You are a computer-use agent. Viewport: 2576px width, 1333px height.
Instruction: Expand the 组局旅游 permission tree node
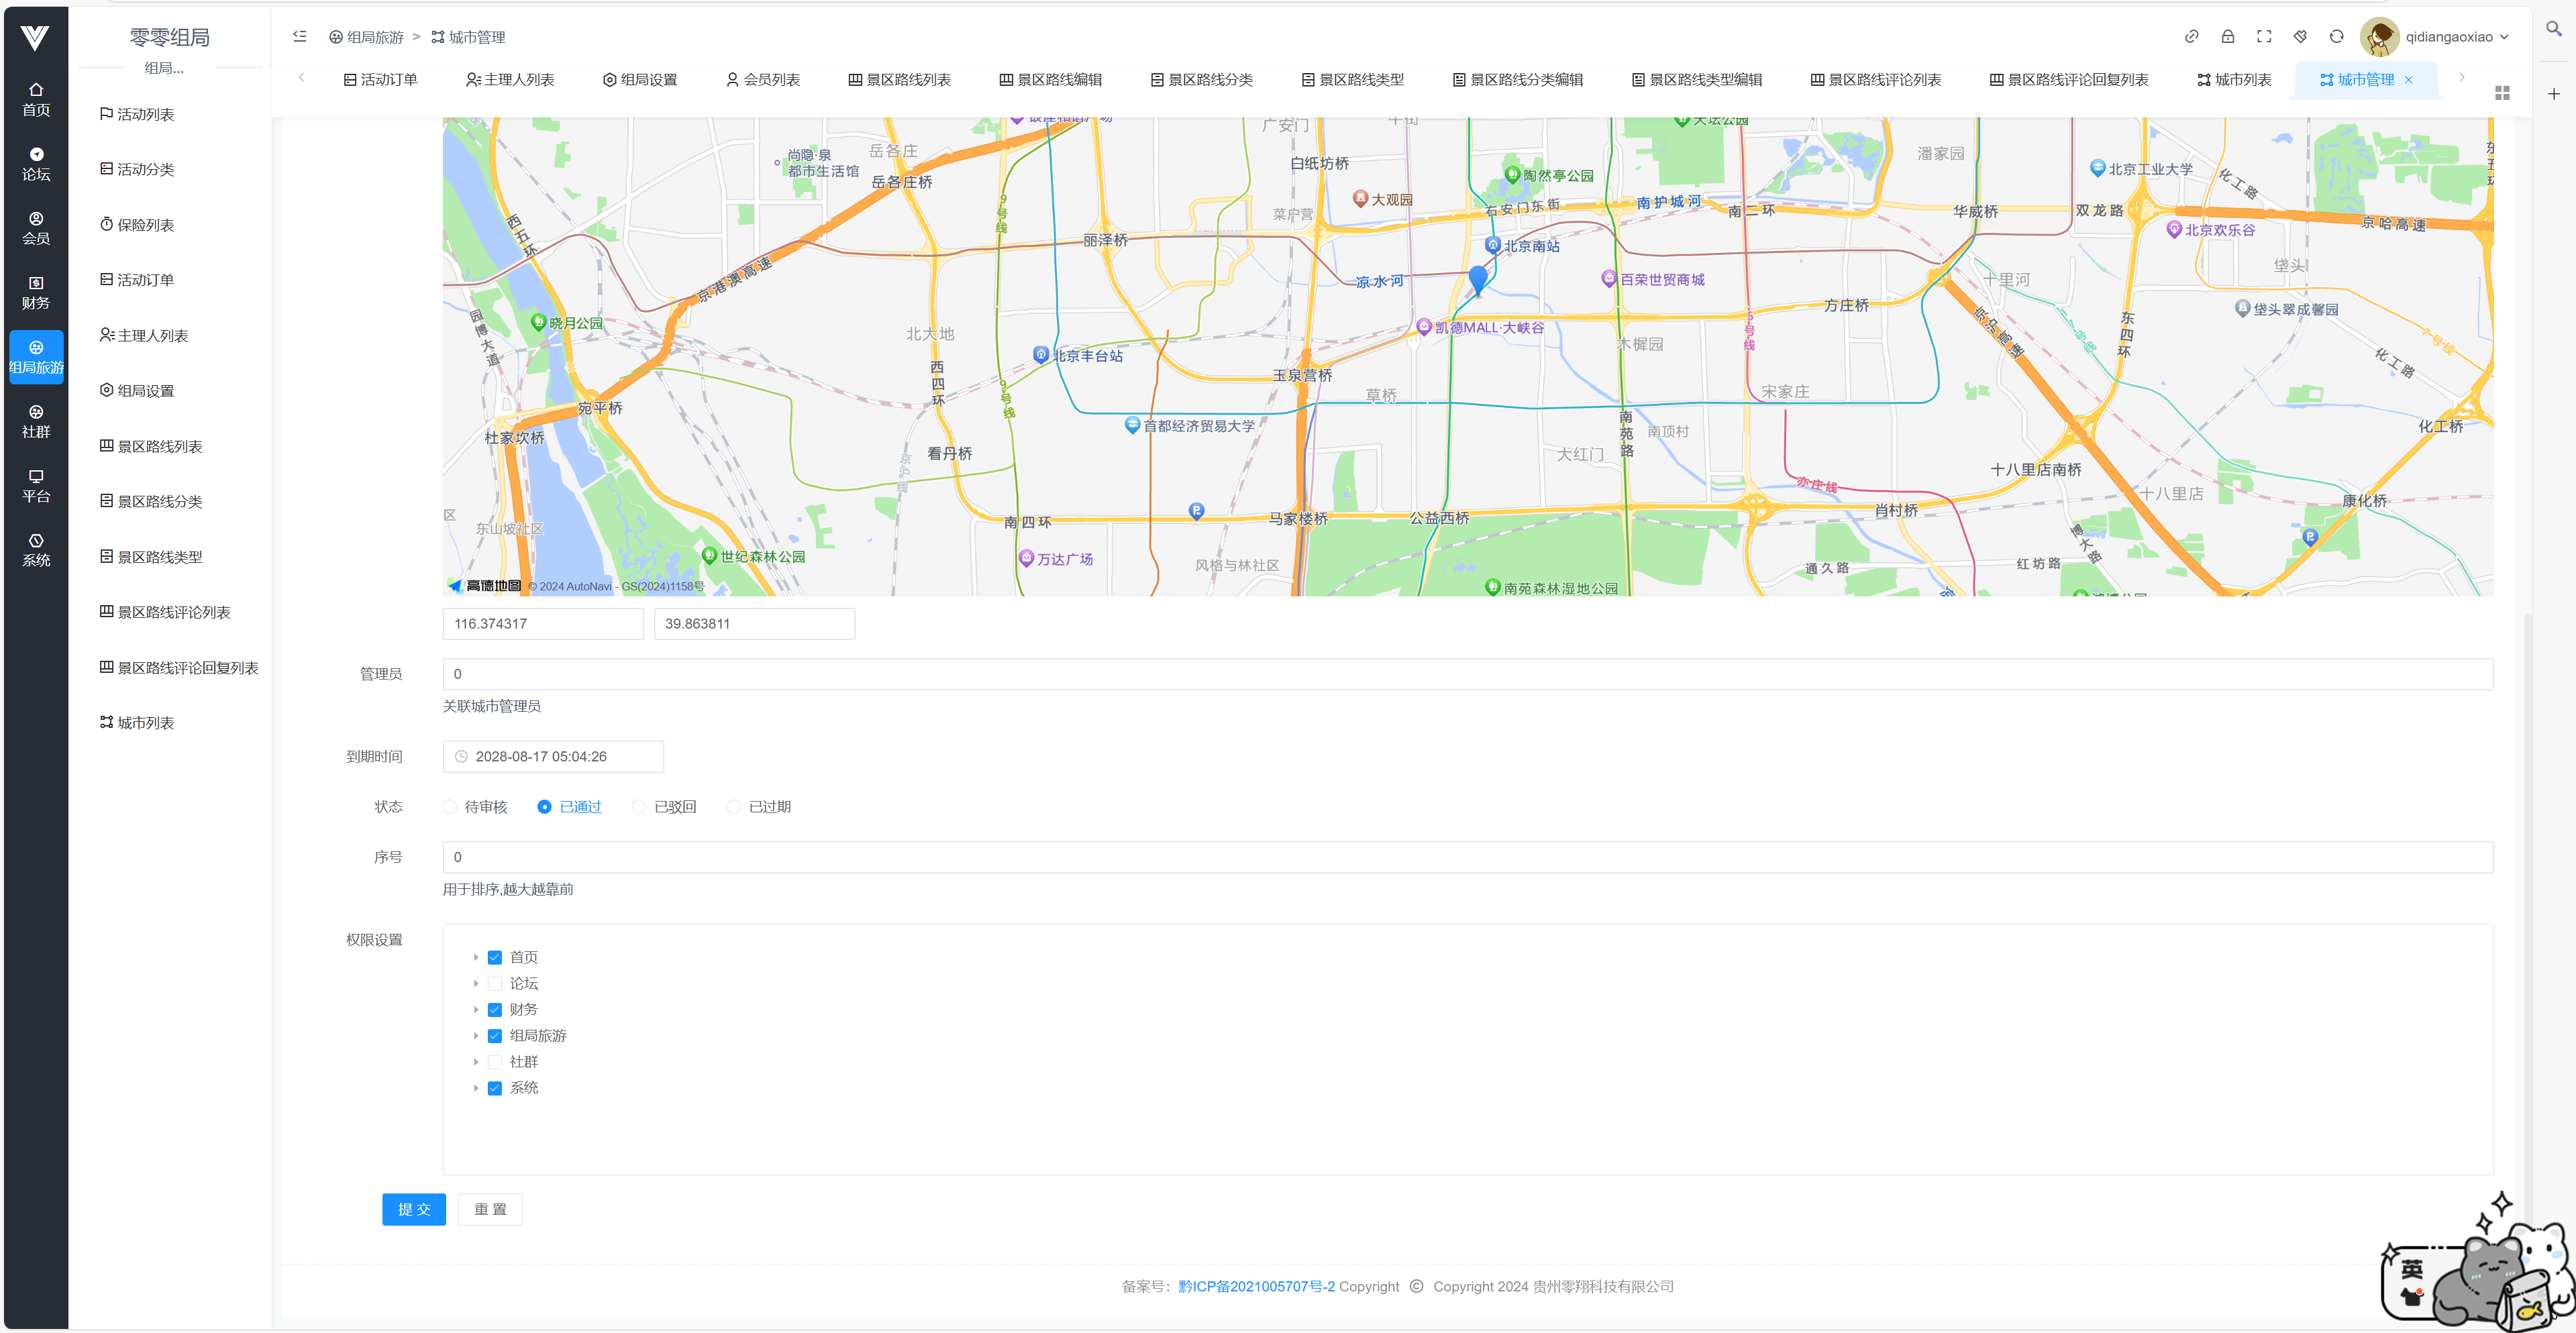pyautogui.click(x=476, y=1036)
